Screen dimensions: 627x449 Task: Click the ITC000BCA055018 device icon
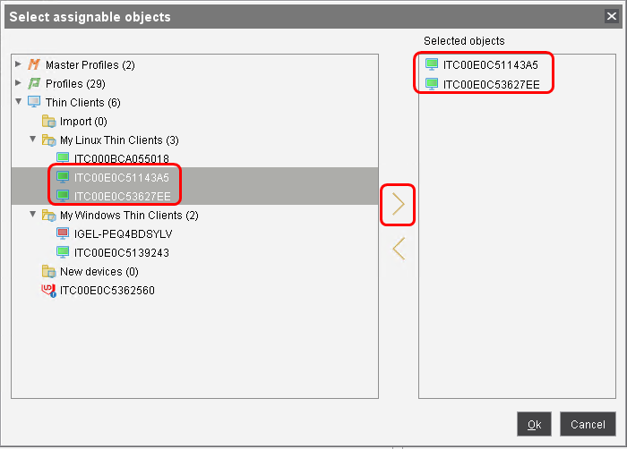click(64, 158)
